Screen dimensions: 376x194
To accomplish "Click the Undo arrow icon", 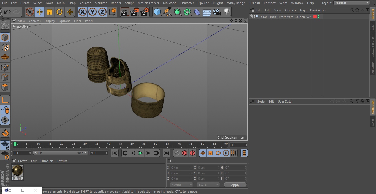I will coord(7,12).
